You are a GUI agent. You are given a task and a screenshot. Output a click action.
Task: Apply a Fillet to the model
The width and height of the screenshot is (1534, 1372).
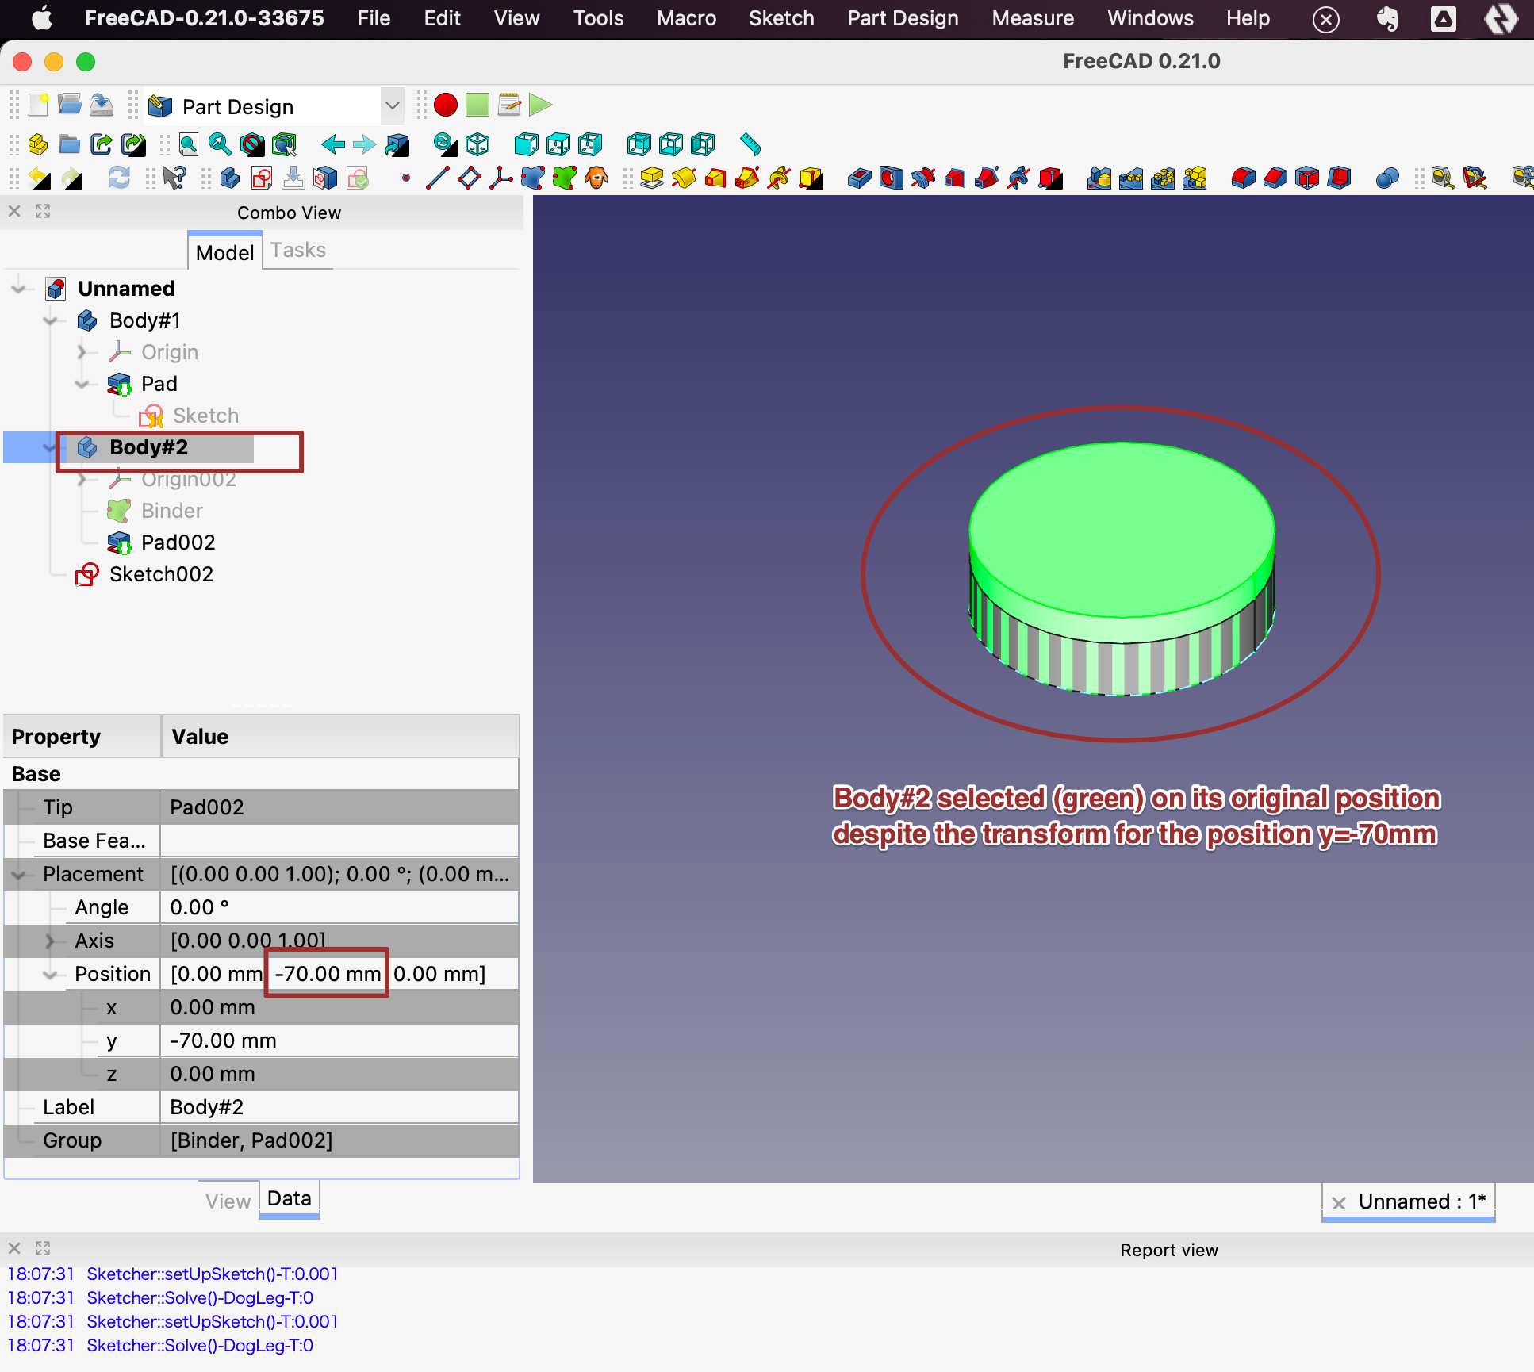coord(1243,178)
